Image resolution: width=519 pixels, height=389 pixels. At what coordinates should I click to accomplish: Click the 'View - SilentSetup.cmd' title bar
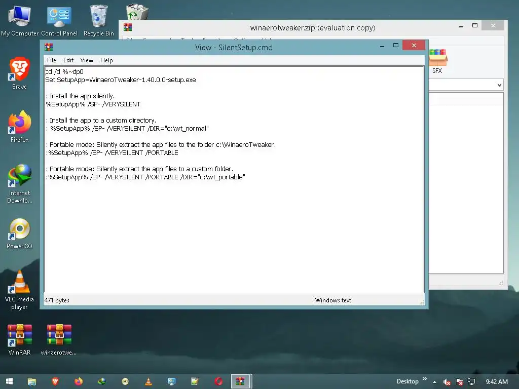[x=234, y=47]
